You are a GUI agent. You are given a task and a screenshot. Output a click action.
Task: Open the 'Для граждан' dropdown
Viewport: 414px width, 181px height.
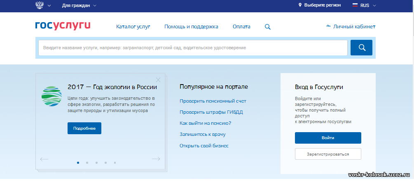[79, 5]
